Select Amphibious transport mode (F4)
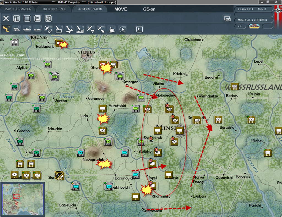 [38, 29]
